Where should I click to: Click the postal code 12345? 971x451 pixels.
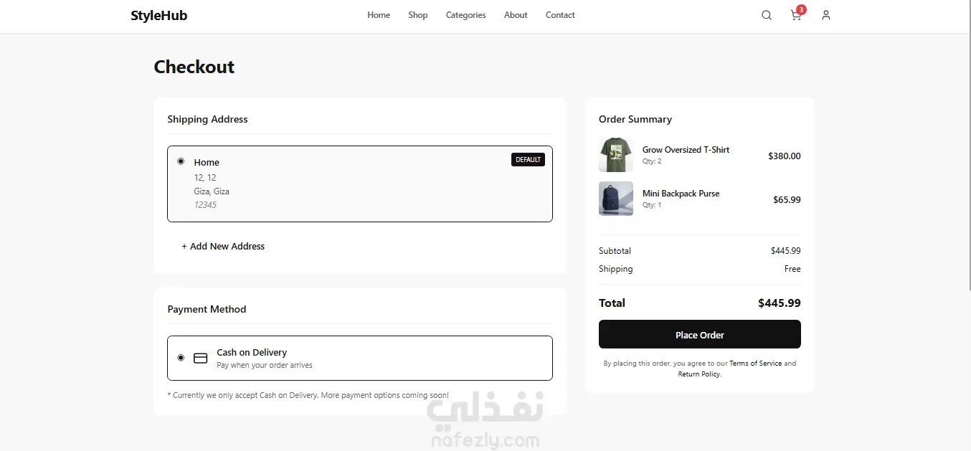205,205
